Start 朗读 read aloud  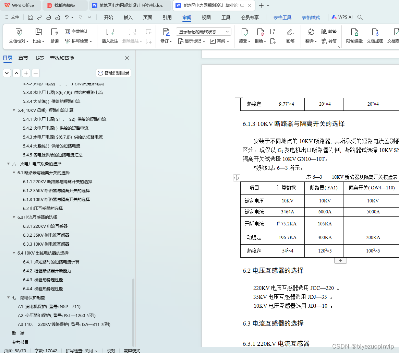click(x=55, y=36)
